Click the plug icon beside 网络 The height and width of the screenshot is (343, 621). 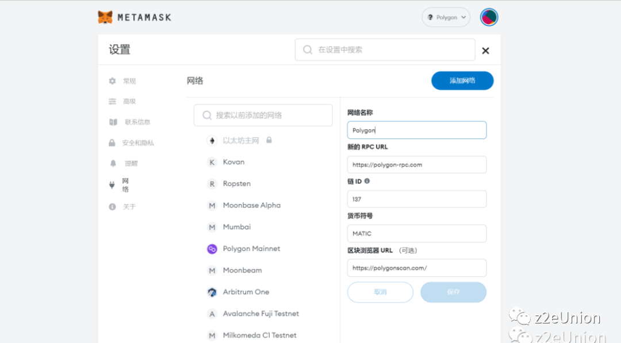pos(112,185)
